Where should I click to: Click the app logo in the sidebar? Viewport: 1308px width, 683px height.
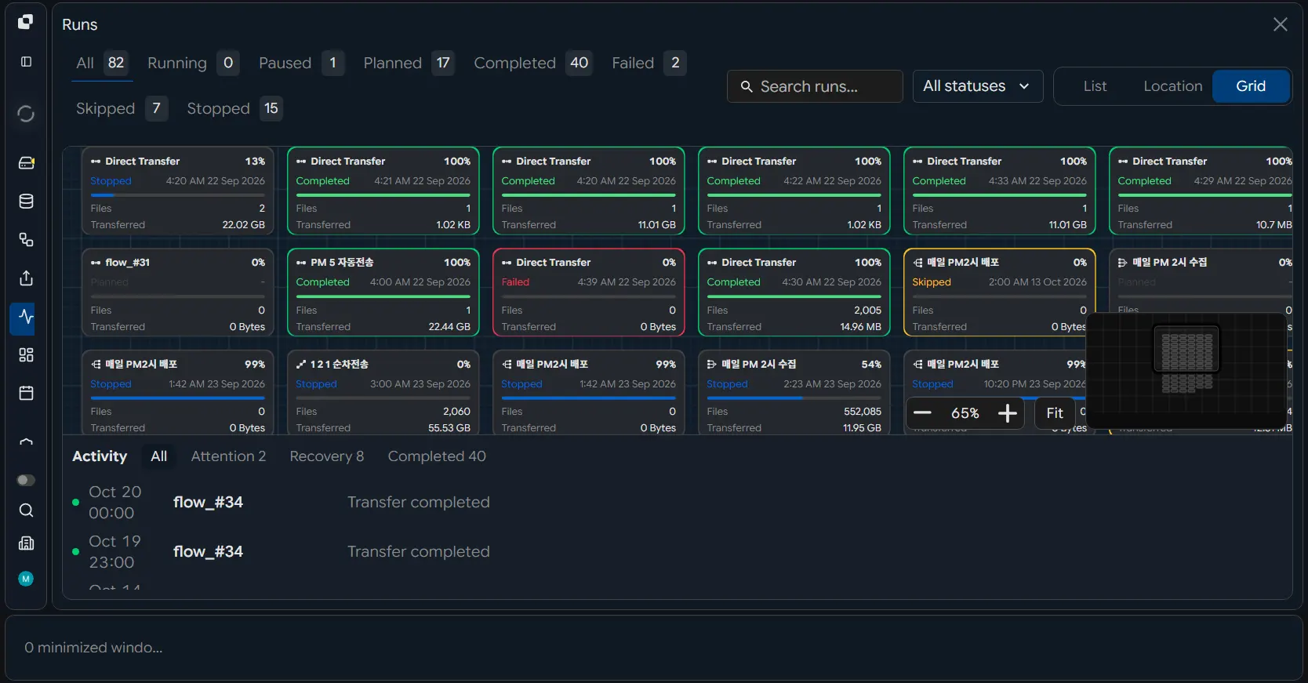(x=26, y=22)
